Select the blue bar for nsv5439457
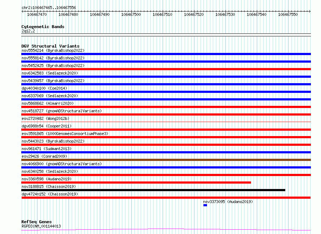321x234 pixels. coord(166,84)
